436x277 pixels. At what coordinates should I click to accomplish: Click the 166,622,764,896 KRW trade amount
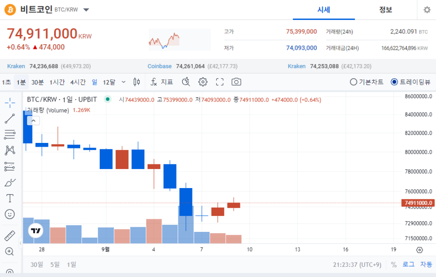click(x=404, y=48)
